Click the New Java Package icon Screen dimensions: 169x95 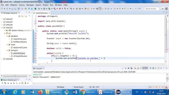[x=77, y=9]
